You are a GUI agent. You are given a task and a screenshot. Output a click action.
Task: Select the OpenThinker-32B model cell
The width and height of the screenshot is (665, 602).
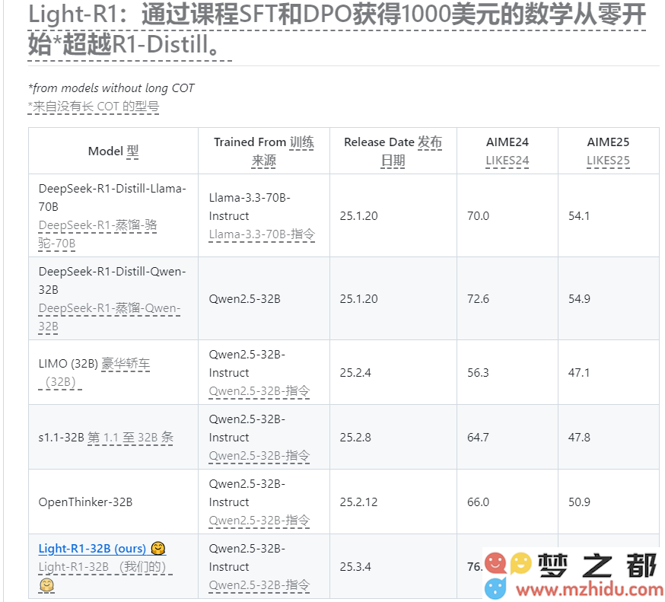(113, 502)
